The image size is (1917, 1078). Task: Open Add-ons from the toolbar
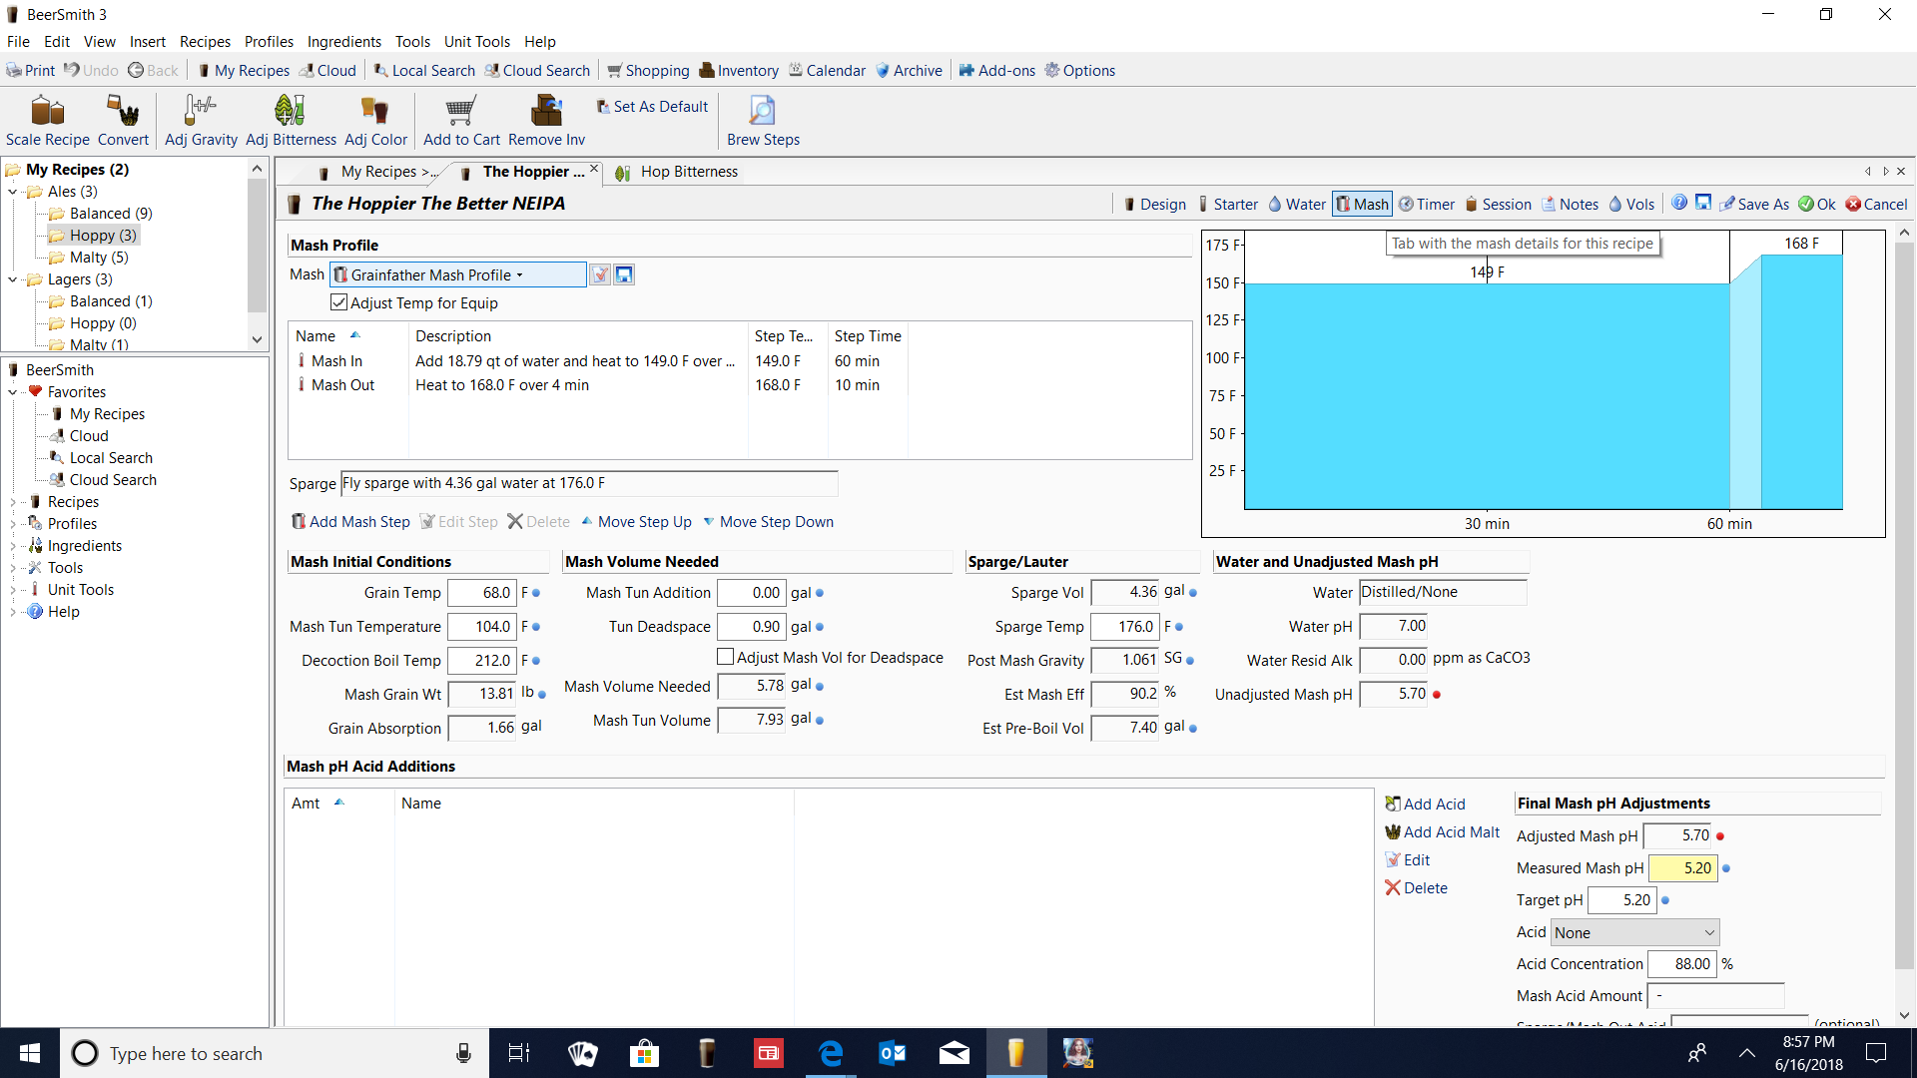tap(996, 71)
